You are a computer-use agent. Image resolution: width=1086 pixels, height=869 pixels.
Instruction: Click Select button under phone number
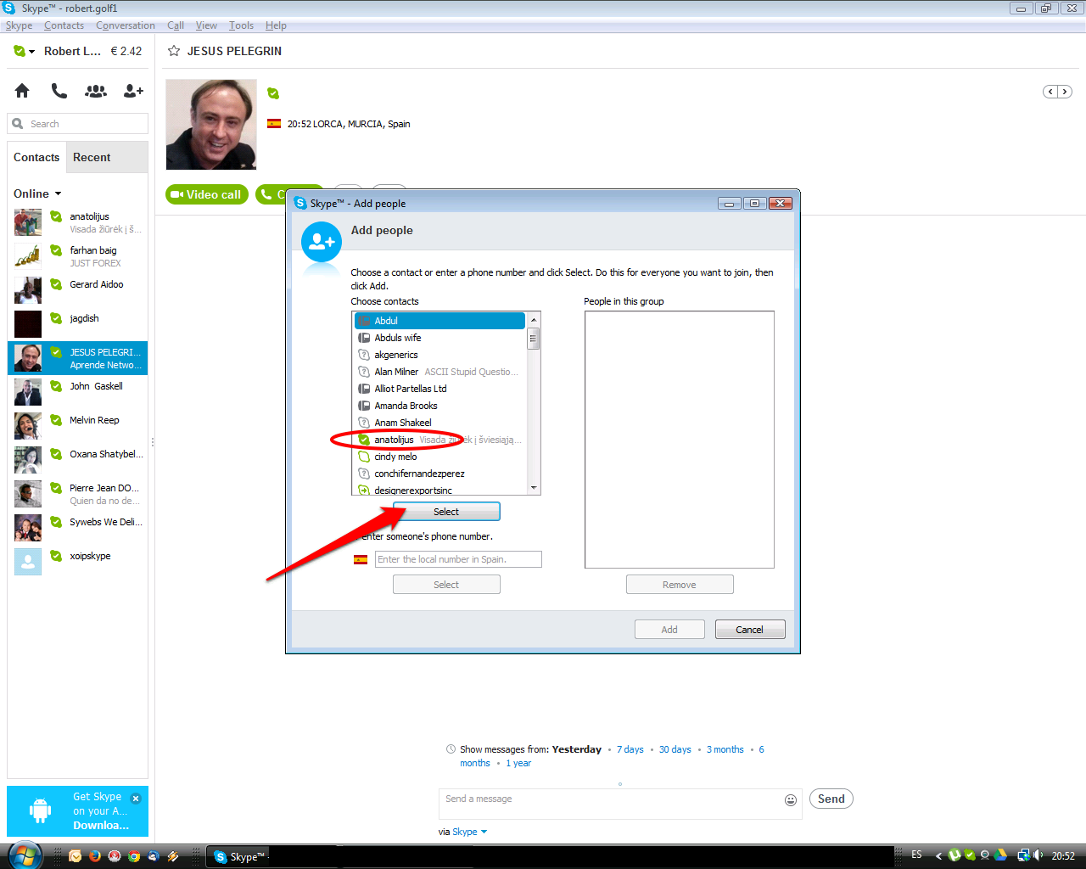click(x=446, y=585)
